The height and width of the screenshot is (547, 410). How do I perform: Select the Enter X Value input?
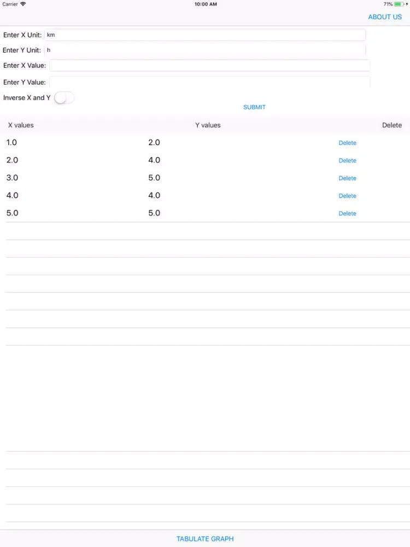click(209, 65)
